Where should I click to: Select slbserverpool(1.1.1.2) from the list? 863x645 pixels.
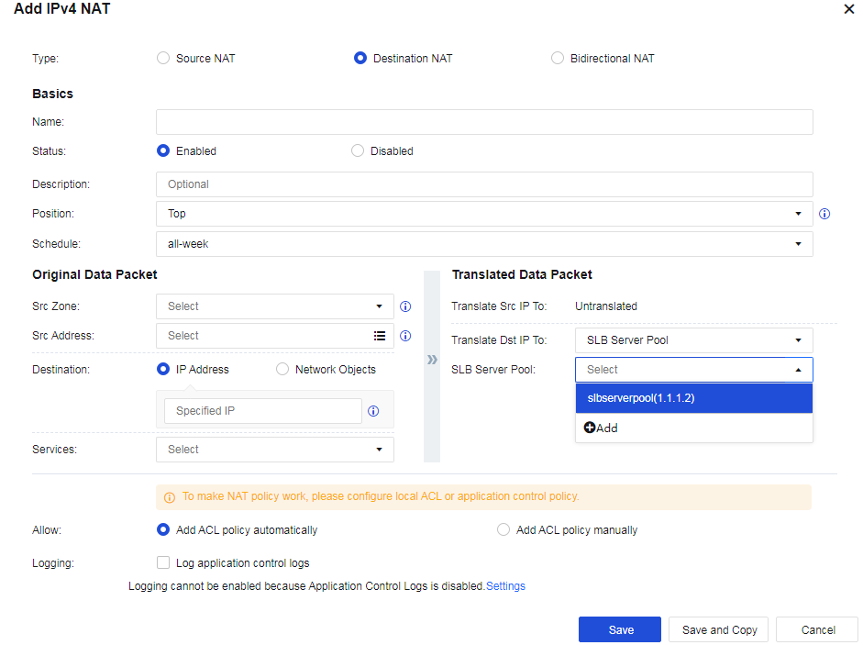(693, 399)
